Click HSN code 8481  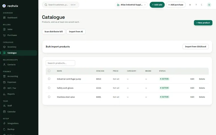99,97
